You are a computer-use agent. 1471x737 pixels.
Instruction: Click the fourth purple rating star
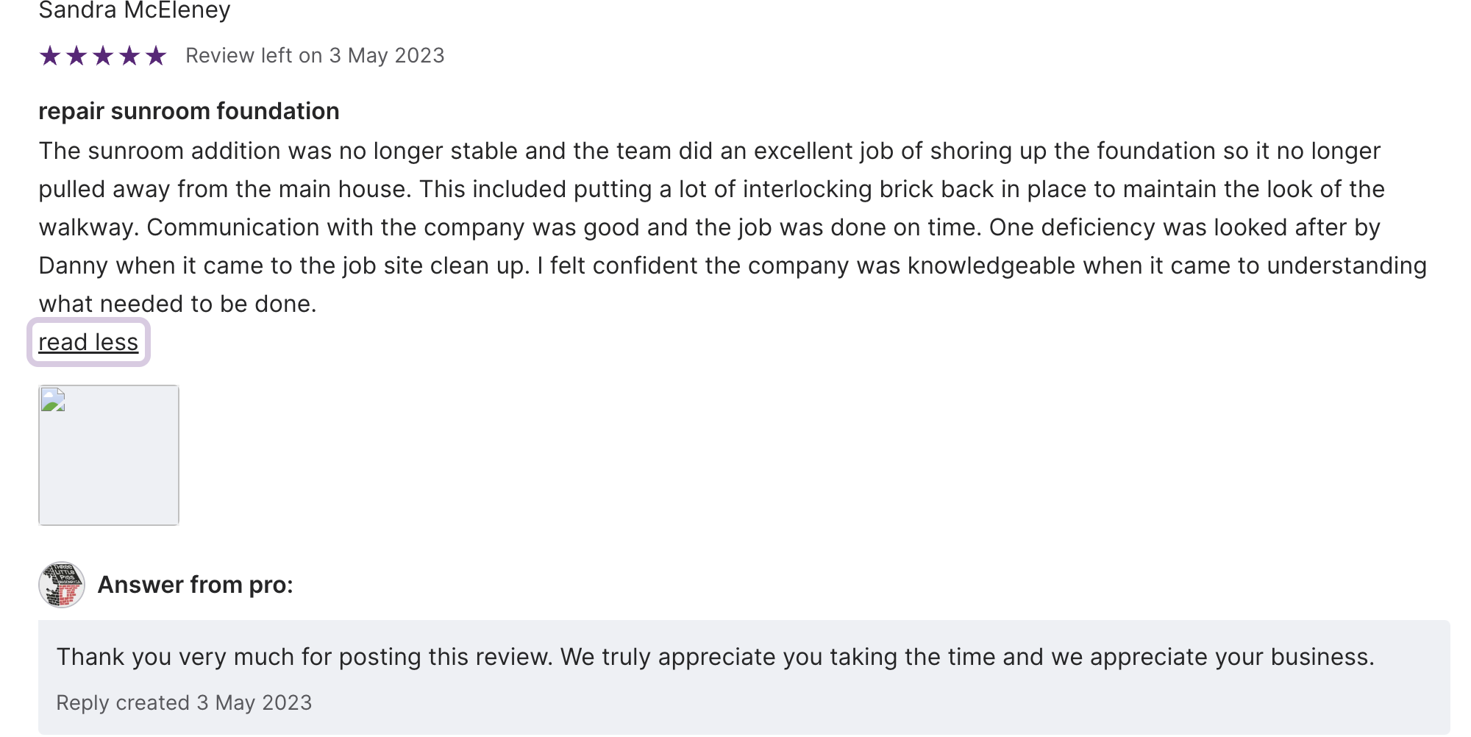[x=129, y=56]
